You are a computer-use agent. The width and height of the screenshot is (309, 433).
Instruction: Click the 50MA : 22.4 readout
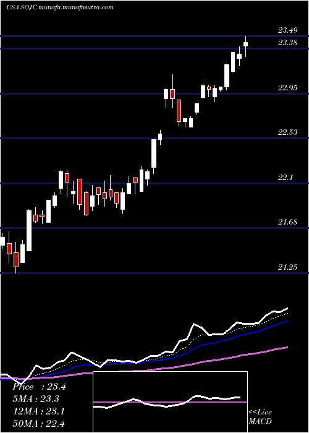coord(38,423)
